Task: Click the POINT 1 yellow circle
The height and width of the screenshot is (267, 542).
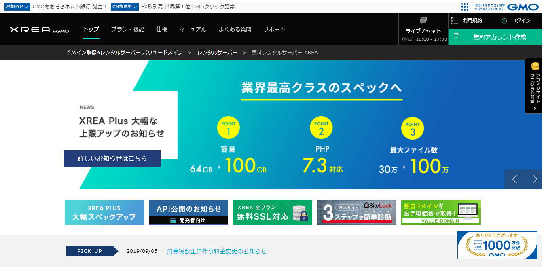Action: pyautogui.click(x=229, y=127)
